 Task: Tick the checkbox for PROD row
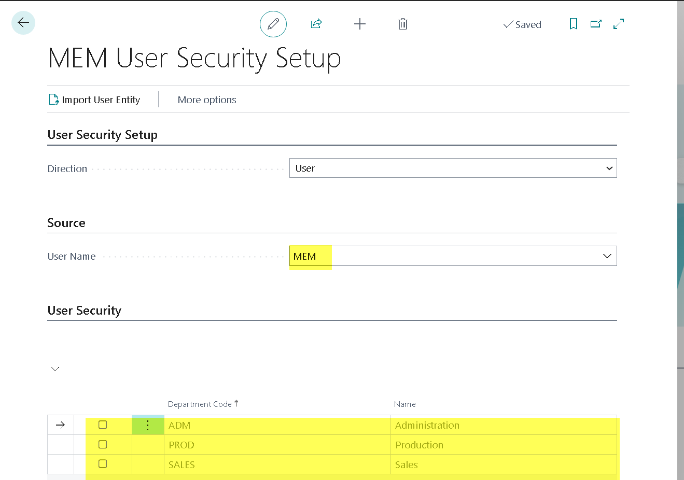click(103, 445)
